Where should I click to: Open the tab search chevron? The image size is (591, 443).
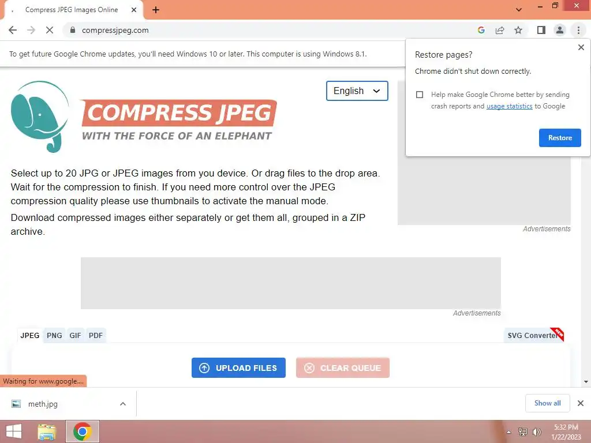tap(519, 10)
